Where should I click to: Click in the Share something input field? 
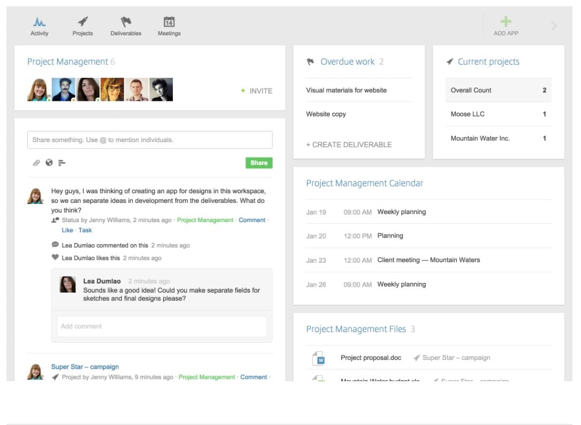(x=150, y=140)
